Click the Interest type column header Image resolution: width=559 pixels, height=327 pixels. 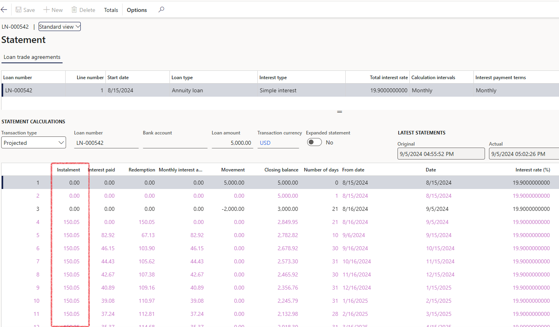pyautogui.click(x=302, y=78)
